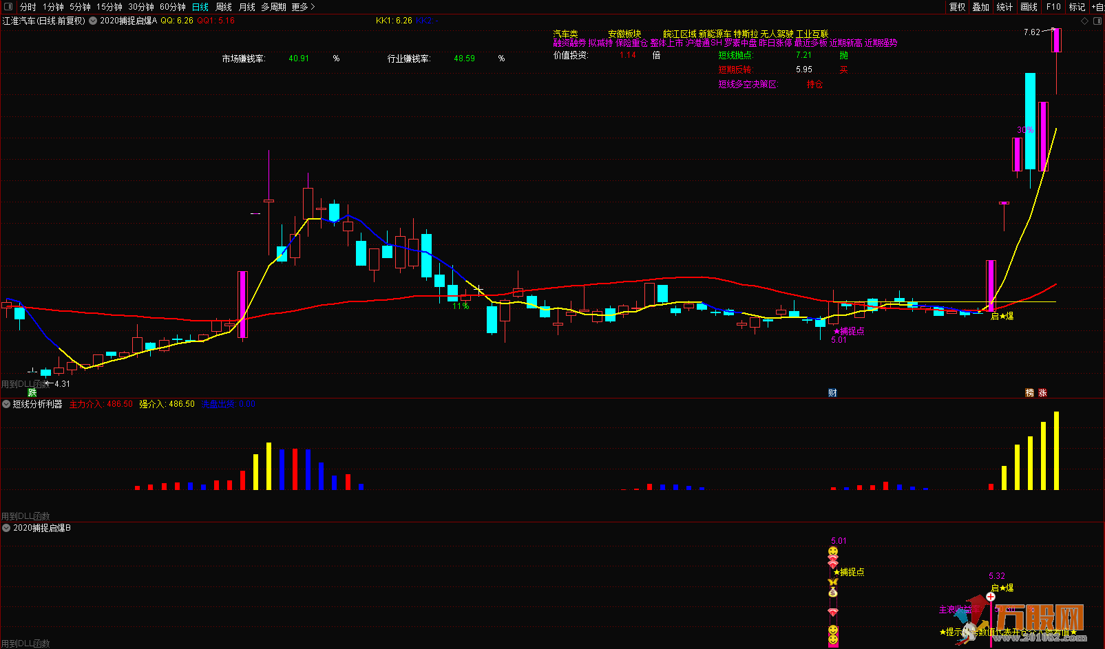
Task: Click the 复权 button
Action: click(958, 7)
